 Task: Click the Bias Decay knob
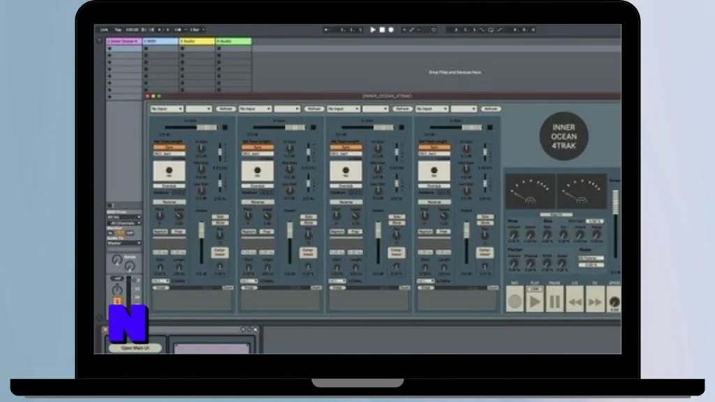coord(596,235)
